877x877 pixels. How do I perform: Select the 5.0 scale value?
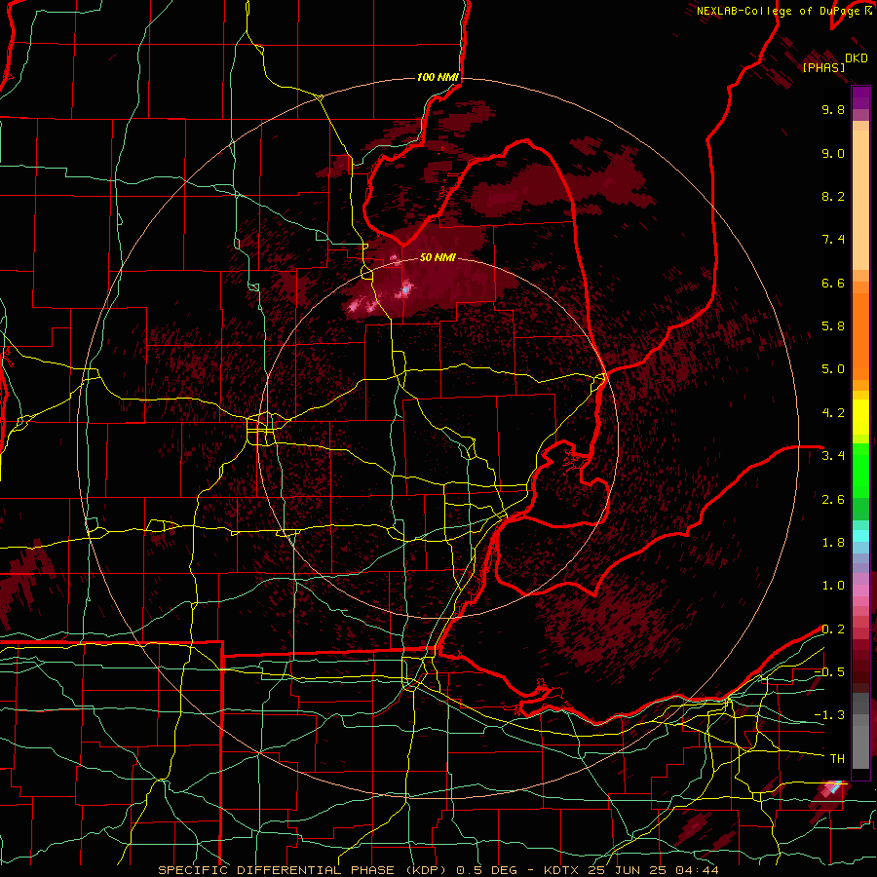pyautogui.click(x=833, y=369)
